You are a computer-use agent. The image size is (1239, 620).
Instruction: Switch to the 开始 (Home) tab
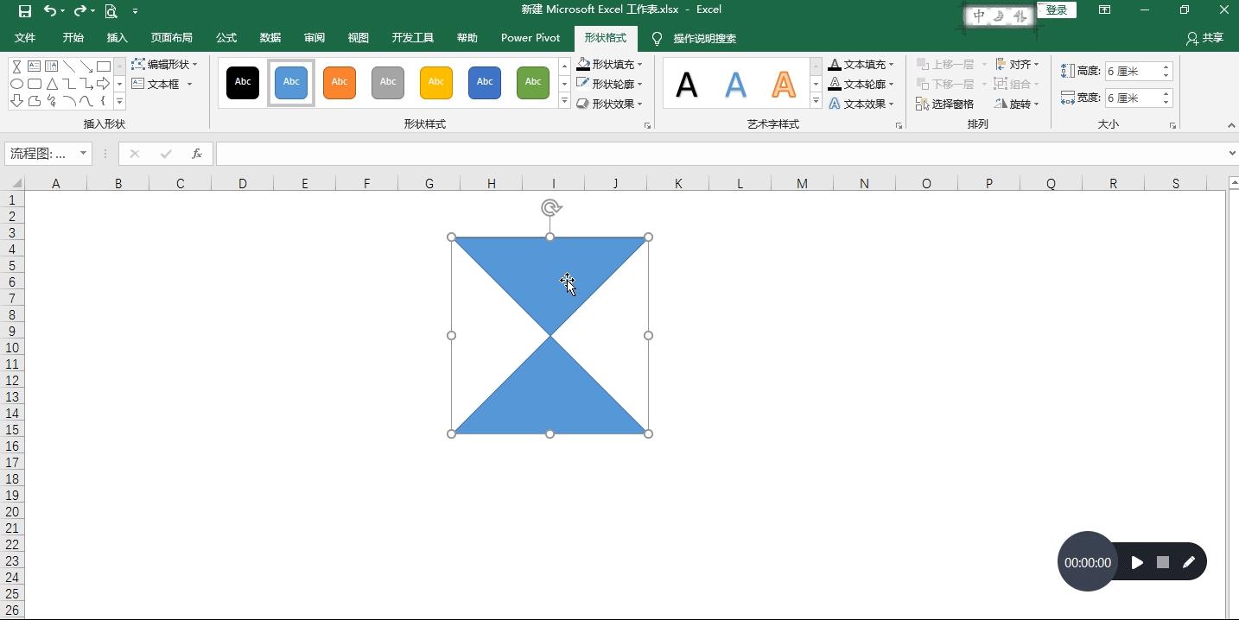pyautogui.click(x=73, y=38)
